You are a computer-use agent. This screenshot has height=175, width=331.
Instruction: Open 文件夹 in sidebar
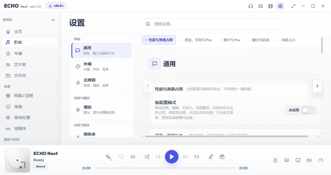pos(30,76)
